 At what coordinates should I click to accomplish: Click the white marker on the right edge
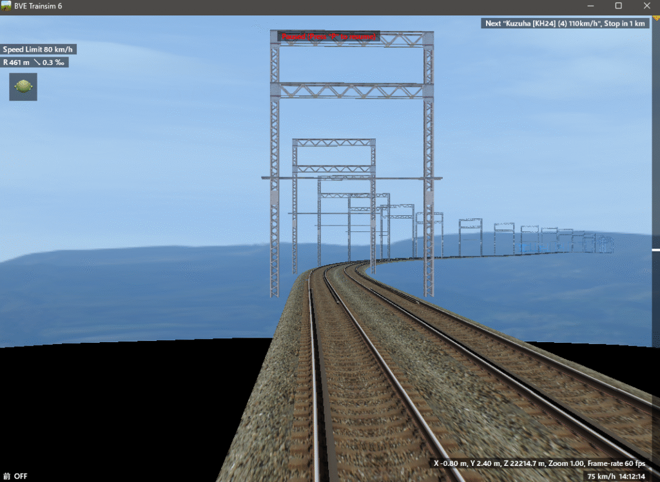pyautogui.click(x=655, y=249)
